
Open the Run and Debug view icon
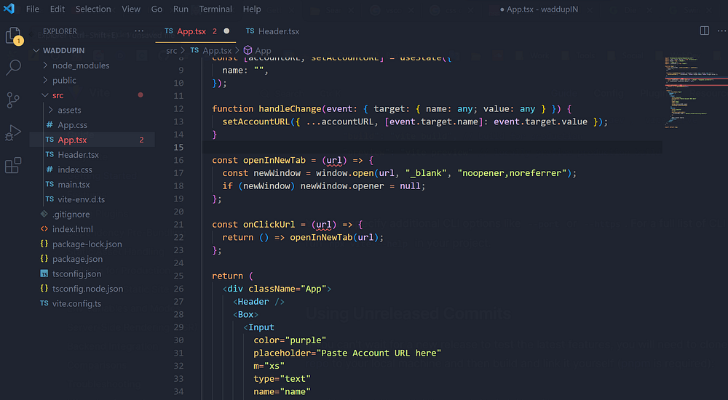[x=13, y=132]
